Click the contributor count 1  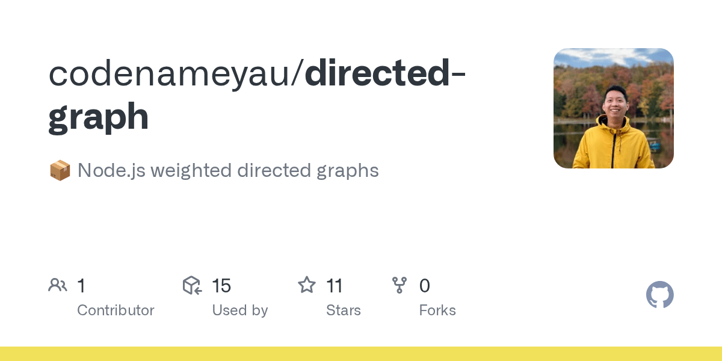pyautogui.click(x=81, y=286)
